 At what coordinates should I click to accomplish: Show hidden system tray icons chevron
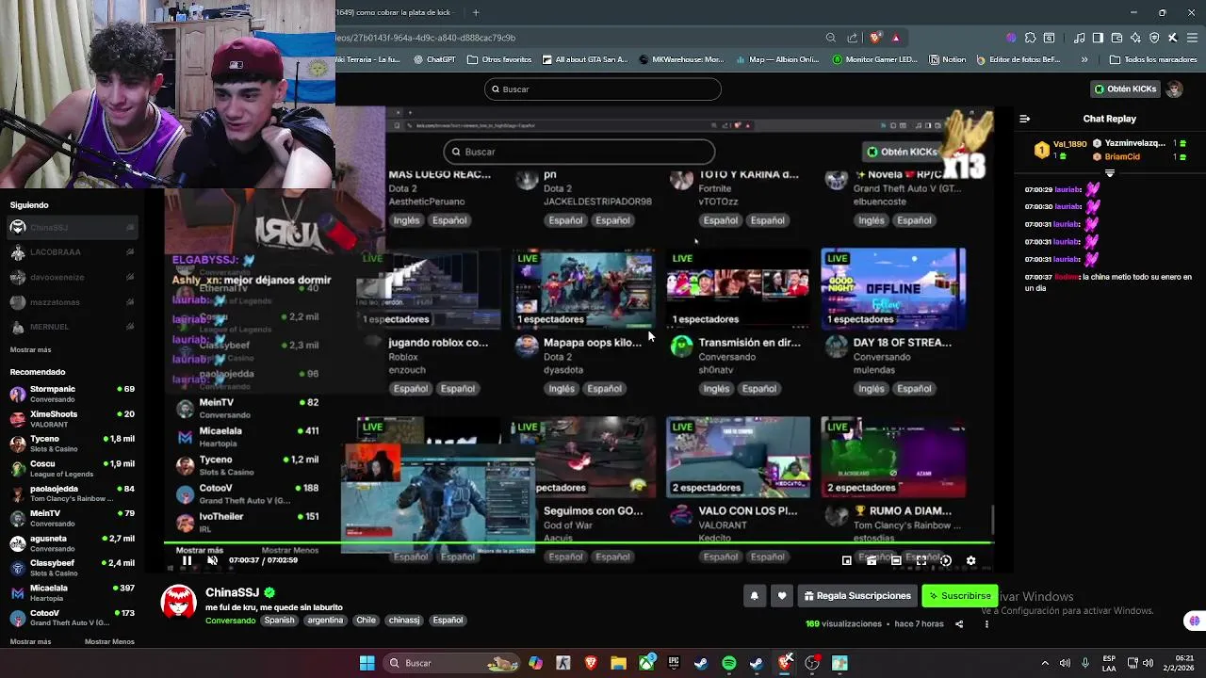coord(1044,663)
